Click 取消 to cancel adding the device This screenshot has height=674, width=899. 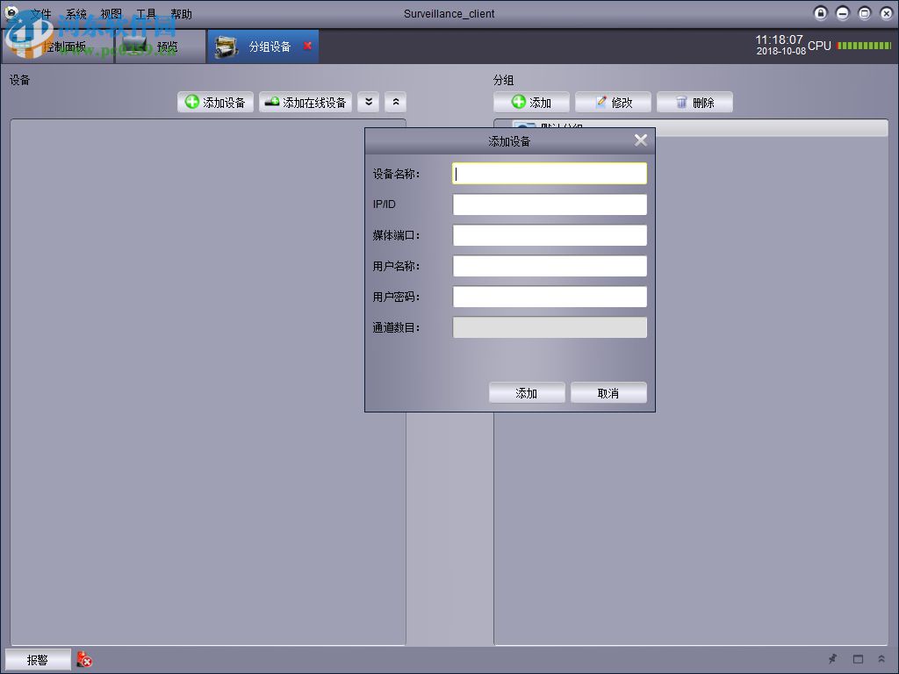pyautogui.click(x=608, y=392)
